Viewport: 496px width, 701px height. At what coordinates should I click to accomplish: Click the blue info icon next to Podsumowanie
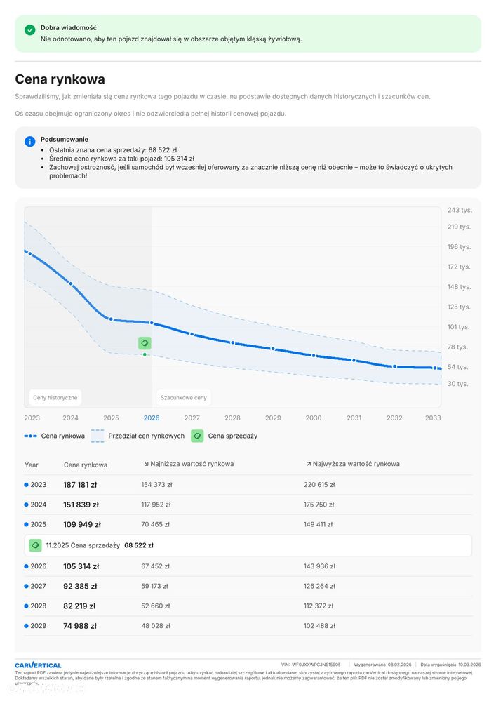[x=30, y=142]
